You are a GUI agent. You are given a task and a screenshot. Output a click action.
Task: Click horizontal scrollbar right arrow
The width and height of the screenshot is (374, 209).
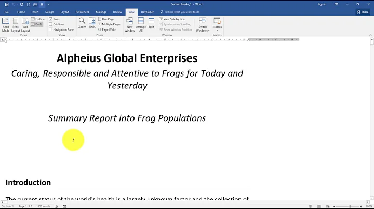coord(368,202)
